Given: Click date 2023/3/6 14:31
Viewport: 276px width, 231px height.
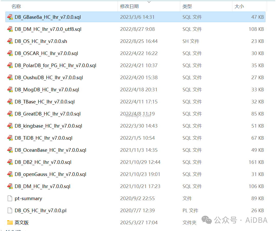Looking at the screenshot, I should pos(137,17).
